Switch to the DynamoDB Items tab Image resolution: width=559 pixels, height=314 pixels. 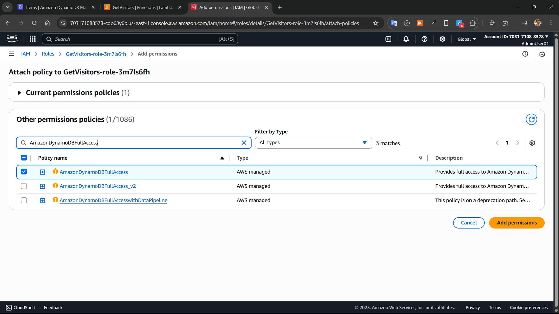pyautogui.click(x=56, y=7)
